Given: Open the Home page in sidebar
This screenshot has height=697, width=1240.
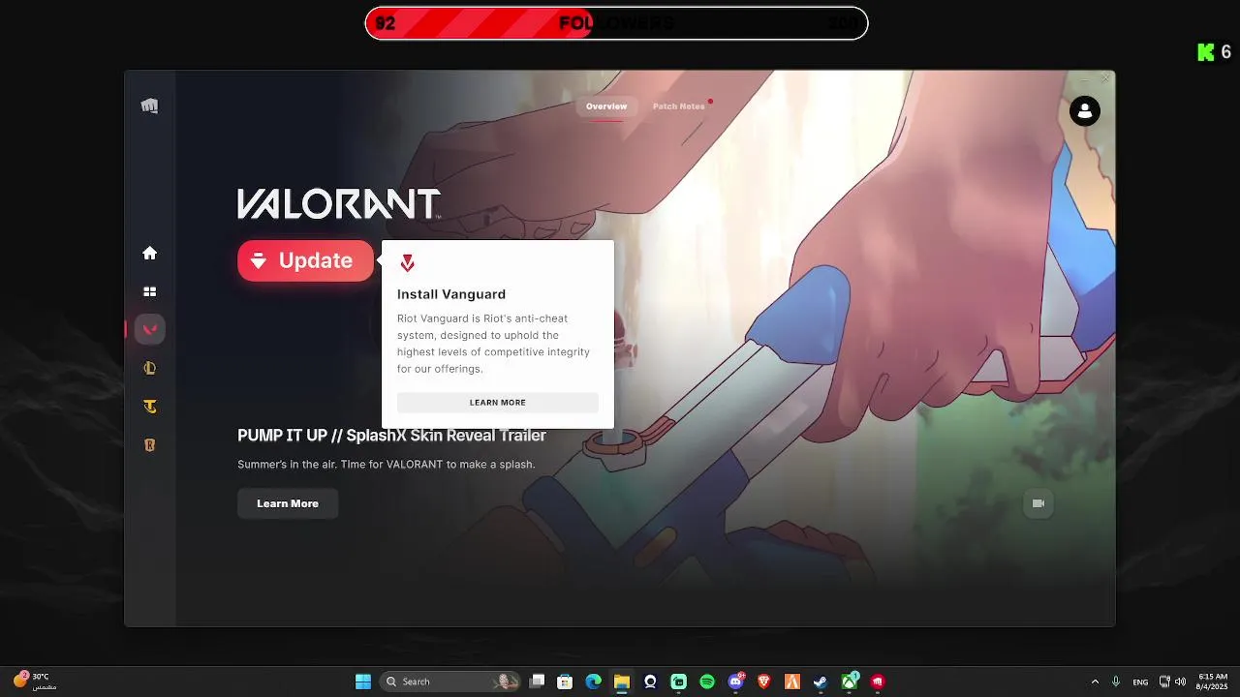Looking at the screenshot, I should 149,254.
